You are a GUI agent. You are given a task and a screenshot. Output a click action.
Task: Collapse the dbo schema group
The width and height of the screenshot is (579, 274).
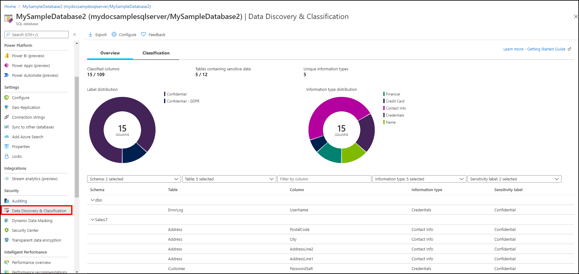(93, 200)
